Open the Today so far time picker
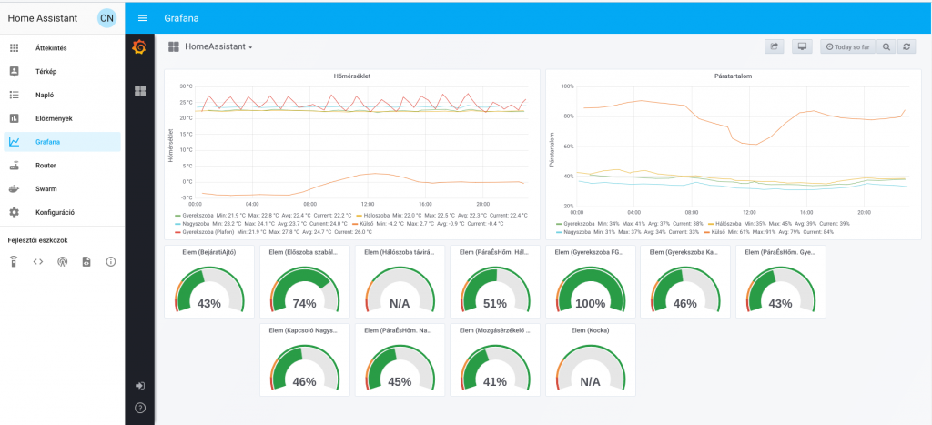932x425 pixels. point(847,46)
